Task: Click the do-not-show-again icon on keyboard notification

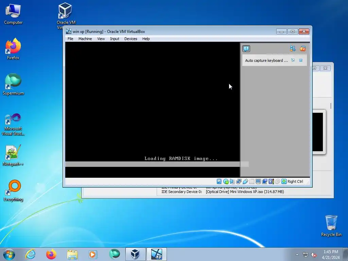Action: pyautogui.click(x=293, y=60)
